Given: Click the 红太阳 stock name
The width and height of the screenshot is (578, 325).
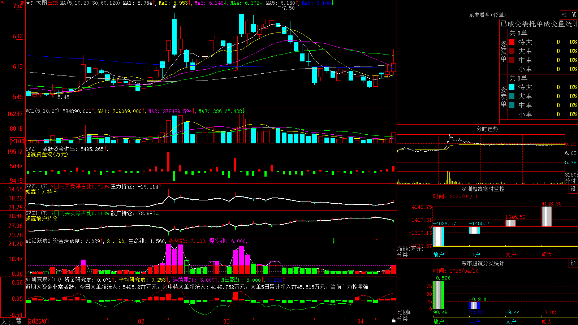Looking at the screenshot, I should click(39, 3).
